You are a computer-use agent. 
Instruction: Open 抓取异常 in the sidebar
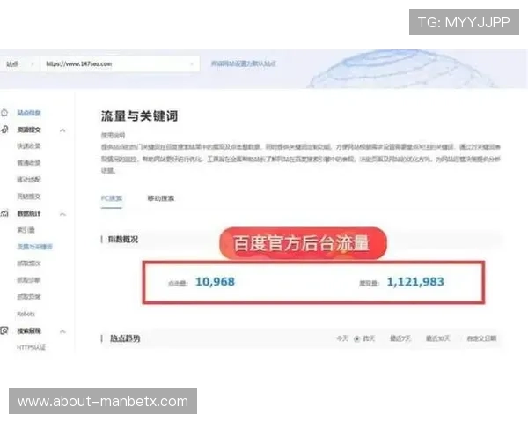(29, 297)
